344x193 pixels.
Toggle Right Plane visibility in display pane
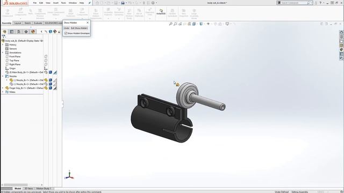[46, 64]
